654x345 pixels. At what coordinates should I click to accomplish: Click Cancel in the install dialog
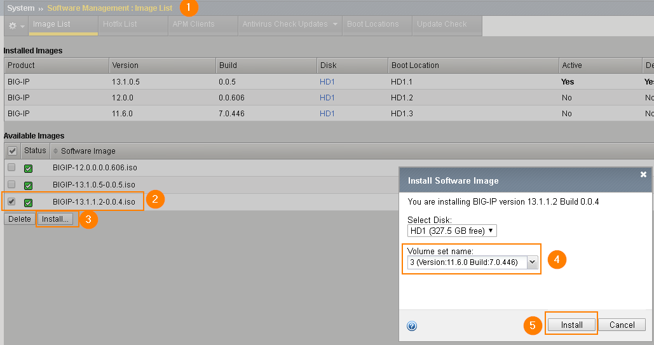pyautogui.click(x=622, y=325)
